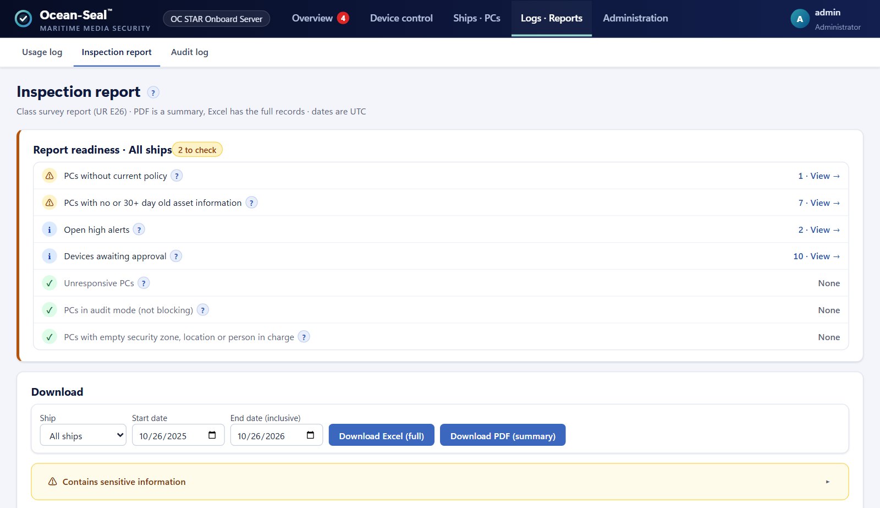
Task: Open help for PCs without current policy
Action: (x=177, y=176)
